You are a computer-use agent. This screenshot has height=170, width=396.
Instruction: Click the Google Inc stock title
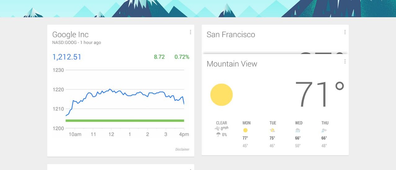tap(70, 35)
